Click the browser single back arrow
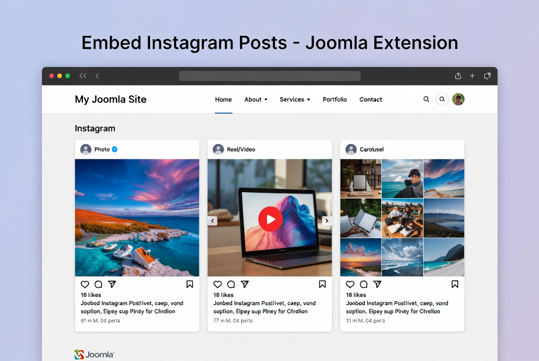The width and height of the screenshot is (539, 361). click(x=97, y=76)
